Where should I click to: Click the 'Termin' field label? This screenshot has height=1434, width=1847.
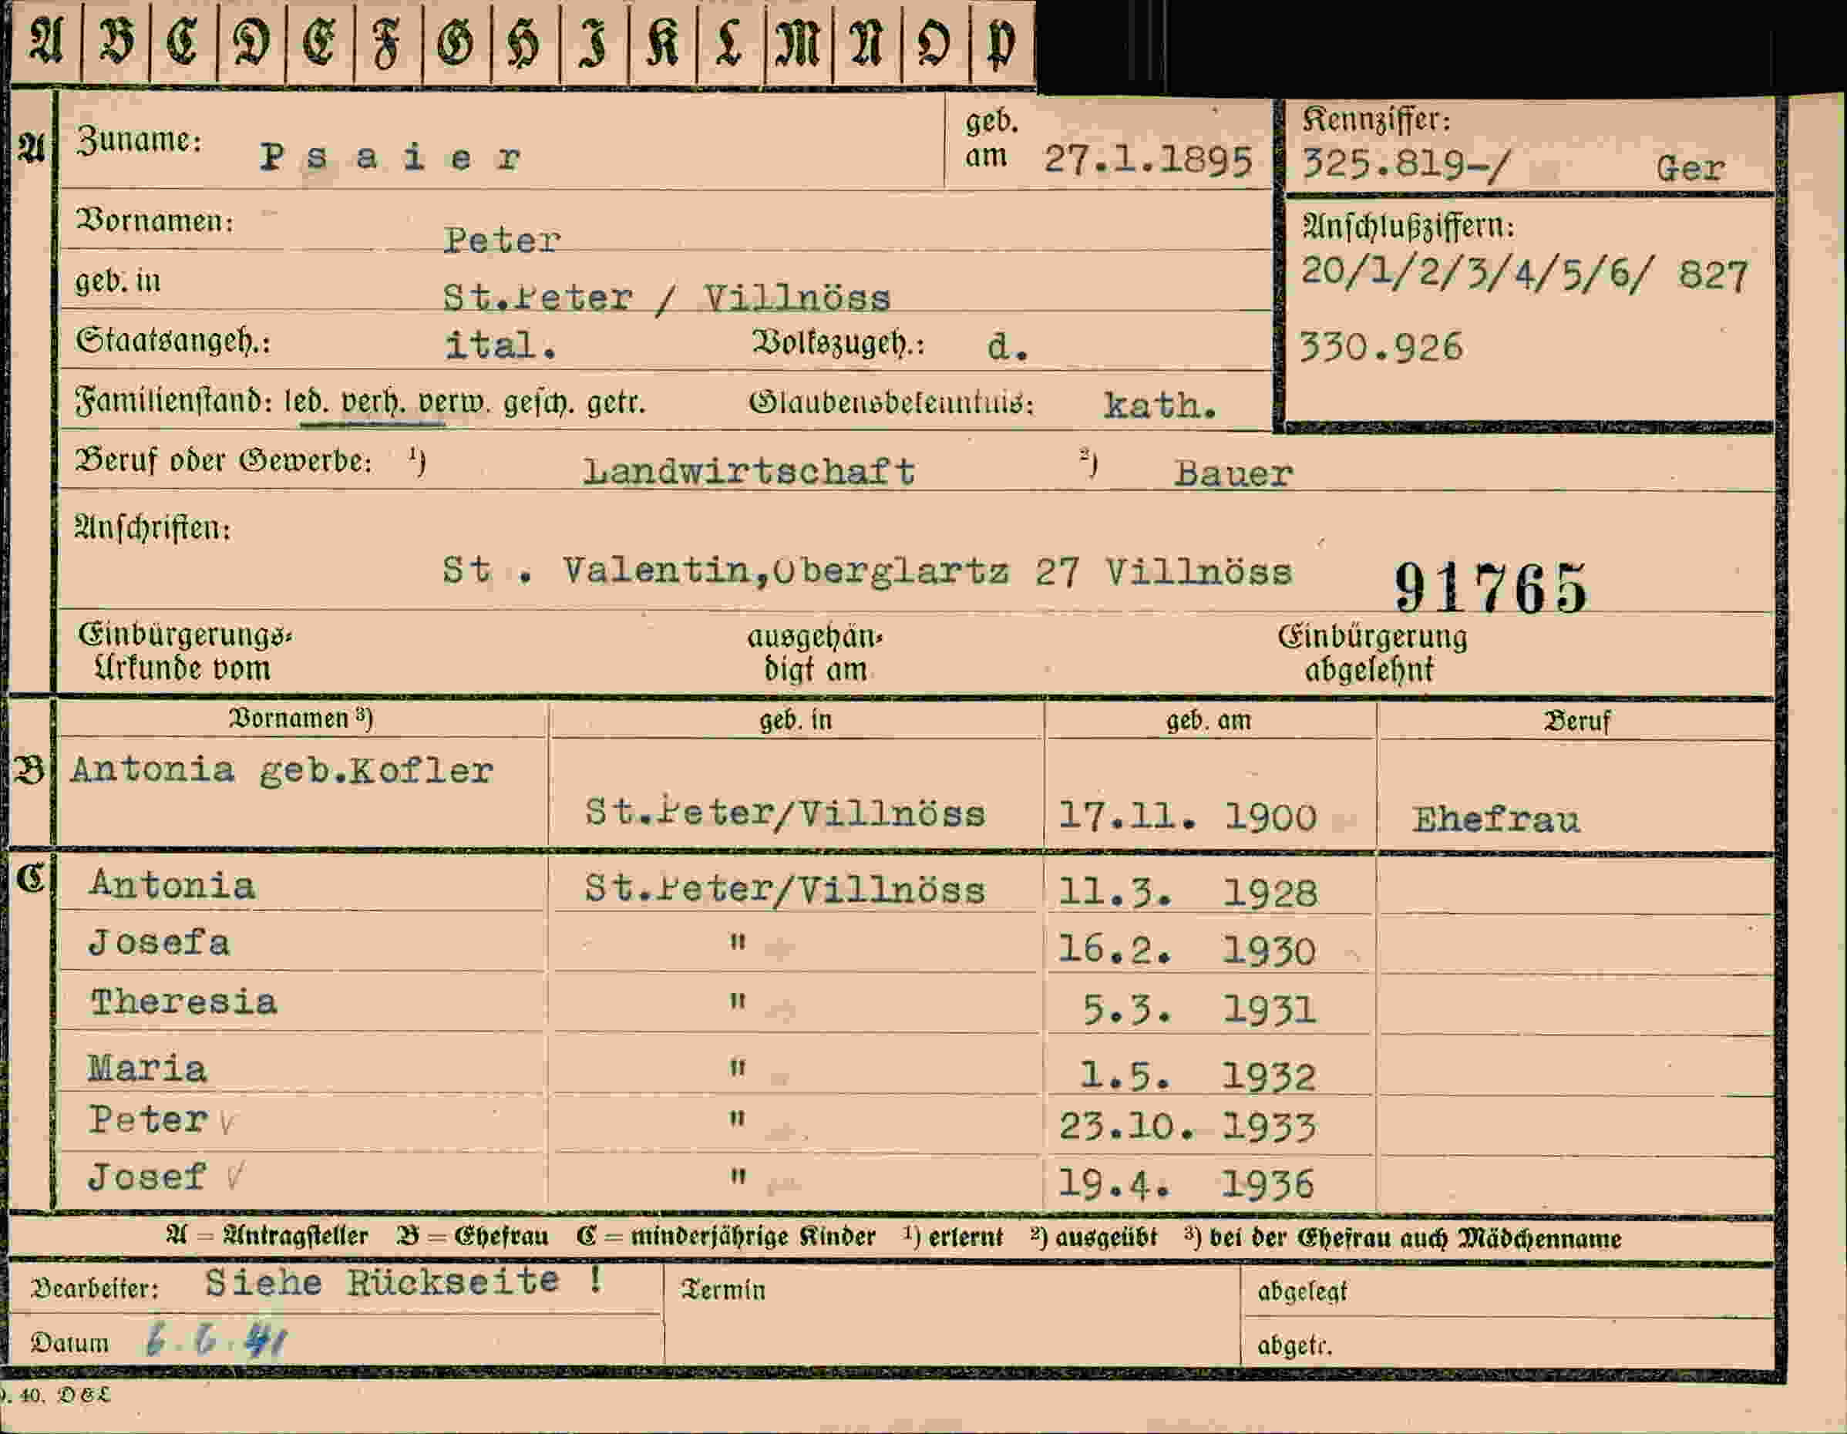[x=723, y=1290]
